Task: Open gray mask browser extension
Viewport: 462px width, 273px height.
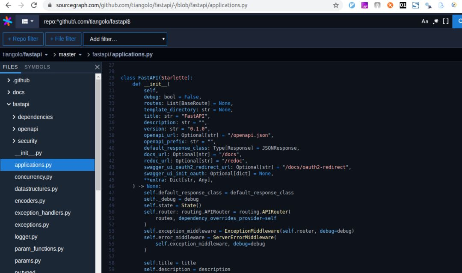Action: pyautogui.click(x=377, y=5)
